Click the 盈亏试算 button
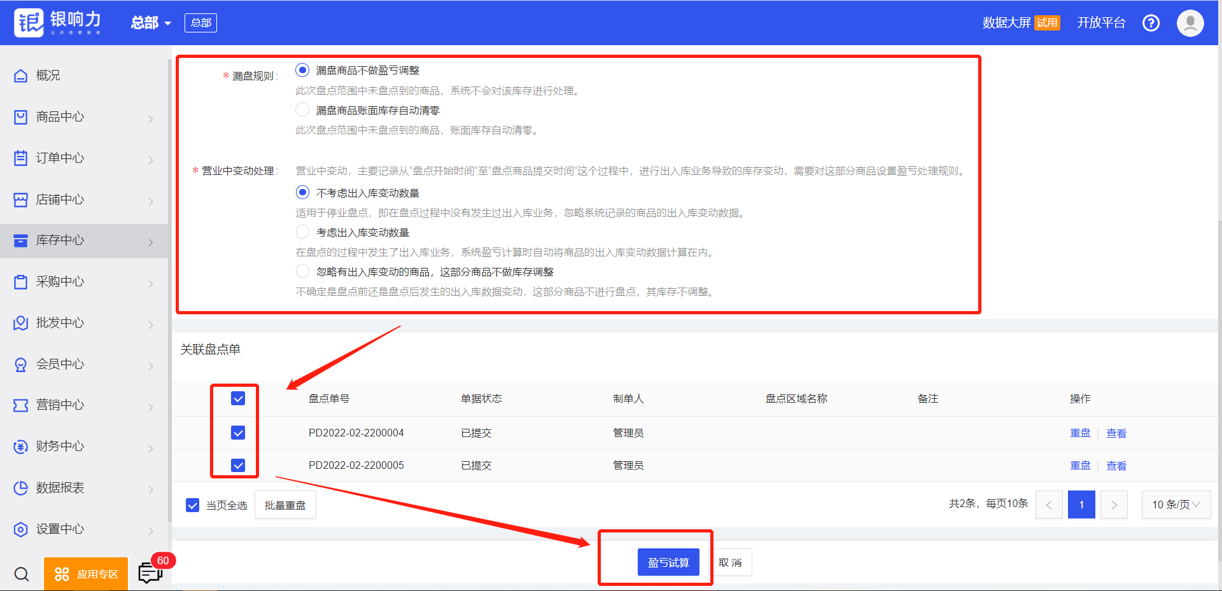1222x591 pixels. click(668, 562)
